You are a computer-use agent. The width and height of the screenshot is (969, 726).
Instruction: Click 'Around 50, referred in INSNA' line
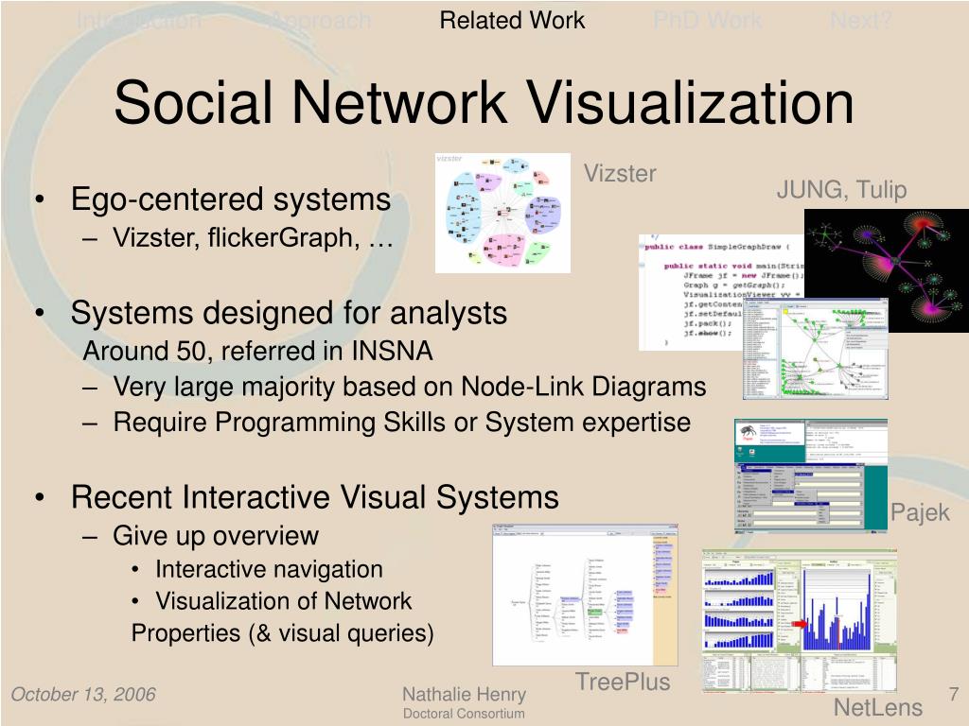pyautogui.click(x=257, y=351)
